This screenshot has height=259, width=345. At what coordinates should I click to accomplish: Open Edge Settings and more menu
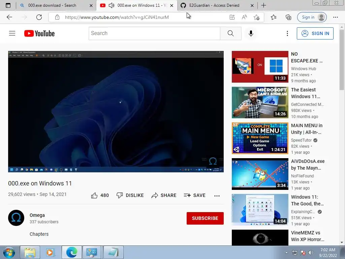point(335,17)
